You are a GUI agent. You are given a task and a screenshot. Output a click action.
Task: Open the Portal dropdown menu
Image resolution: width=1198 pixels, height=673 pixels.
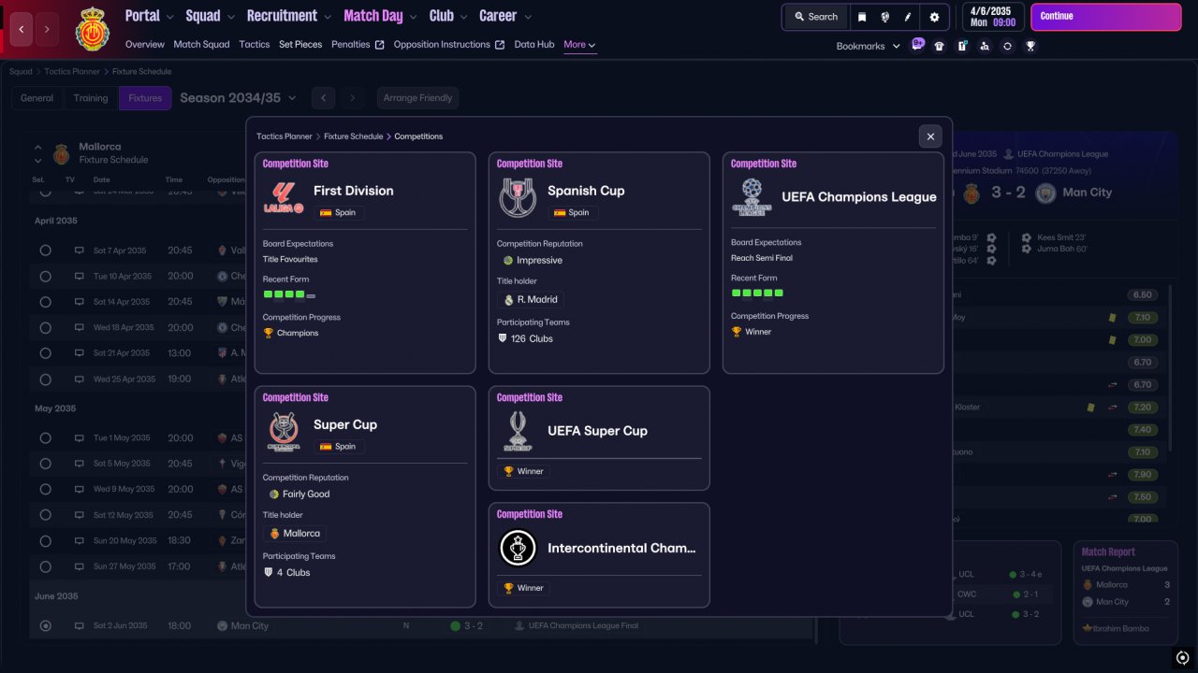pyautogui.click(x=149, y=16)
